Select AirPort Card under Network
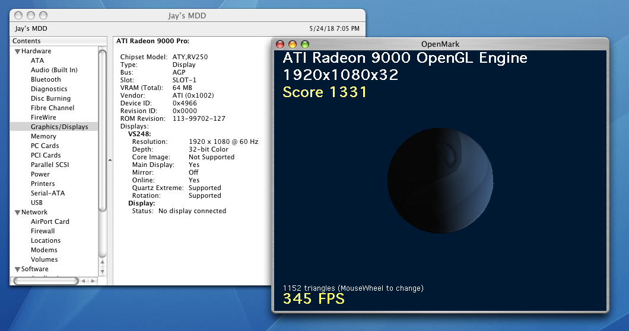The height and width of the screenshot is (331, 629). pyautogui.click(x=50, y=222)
